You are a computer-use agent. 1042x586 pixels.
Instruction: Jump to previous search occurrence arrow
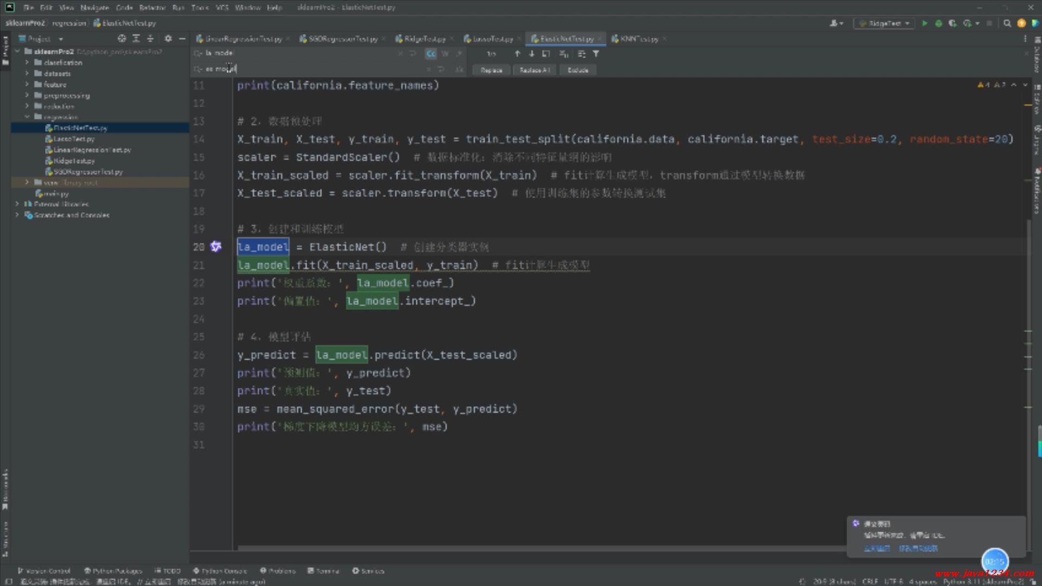tap(517, 54)
